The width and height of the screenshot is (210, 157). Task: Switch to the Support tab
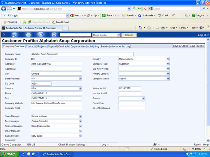click(52, 46)
